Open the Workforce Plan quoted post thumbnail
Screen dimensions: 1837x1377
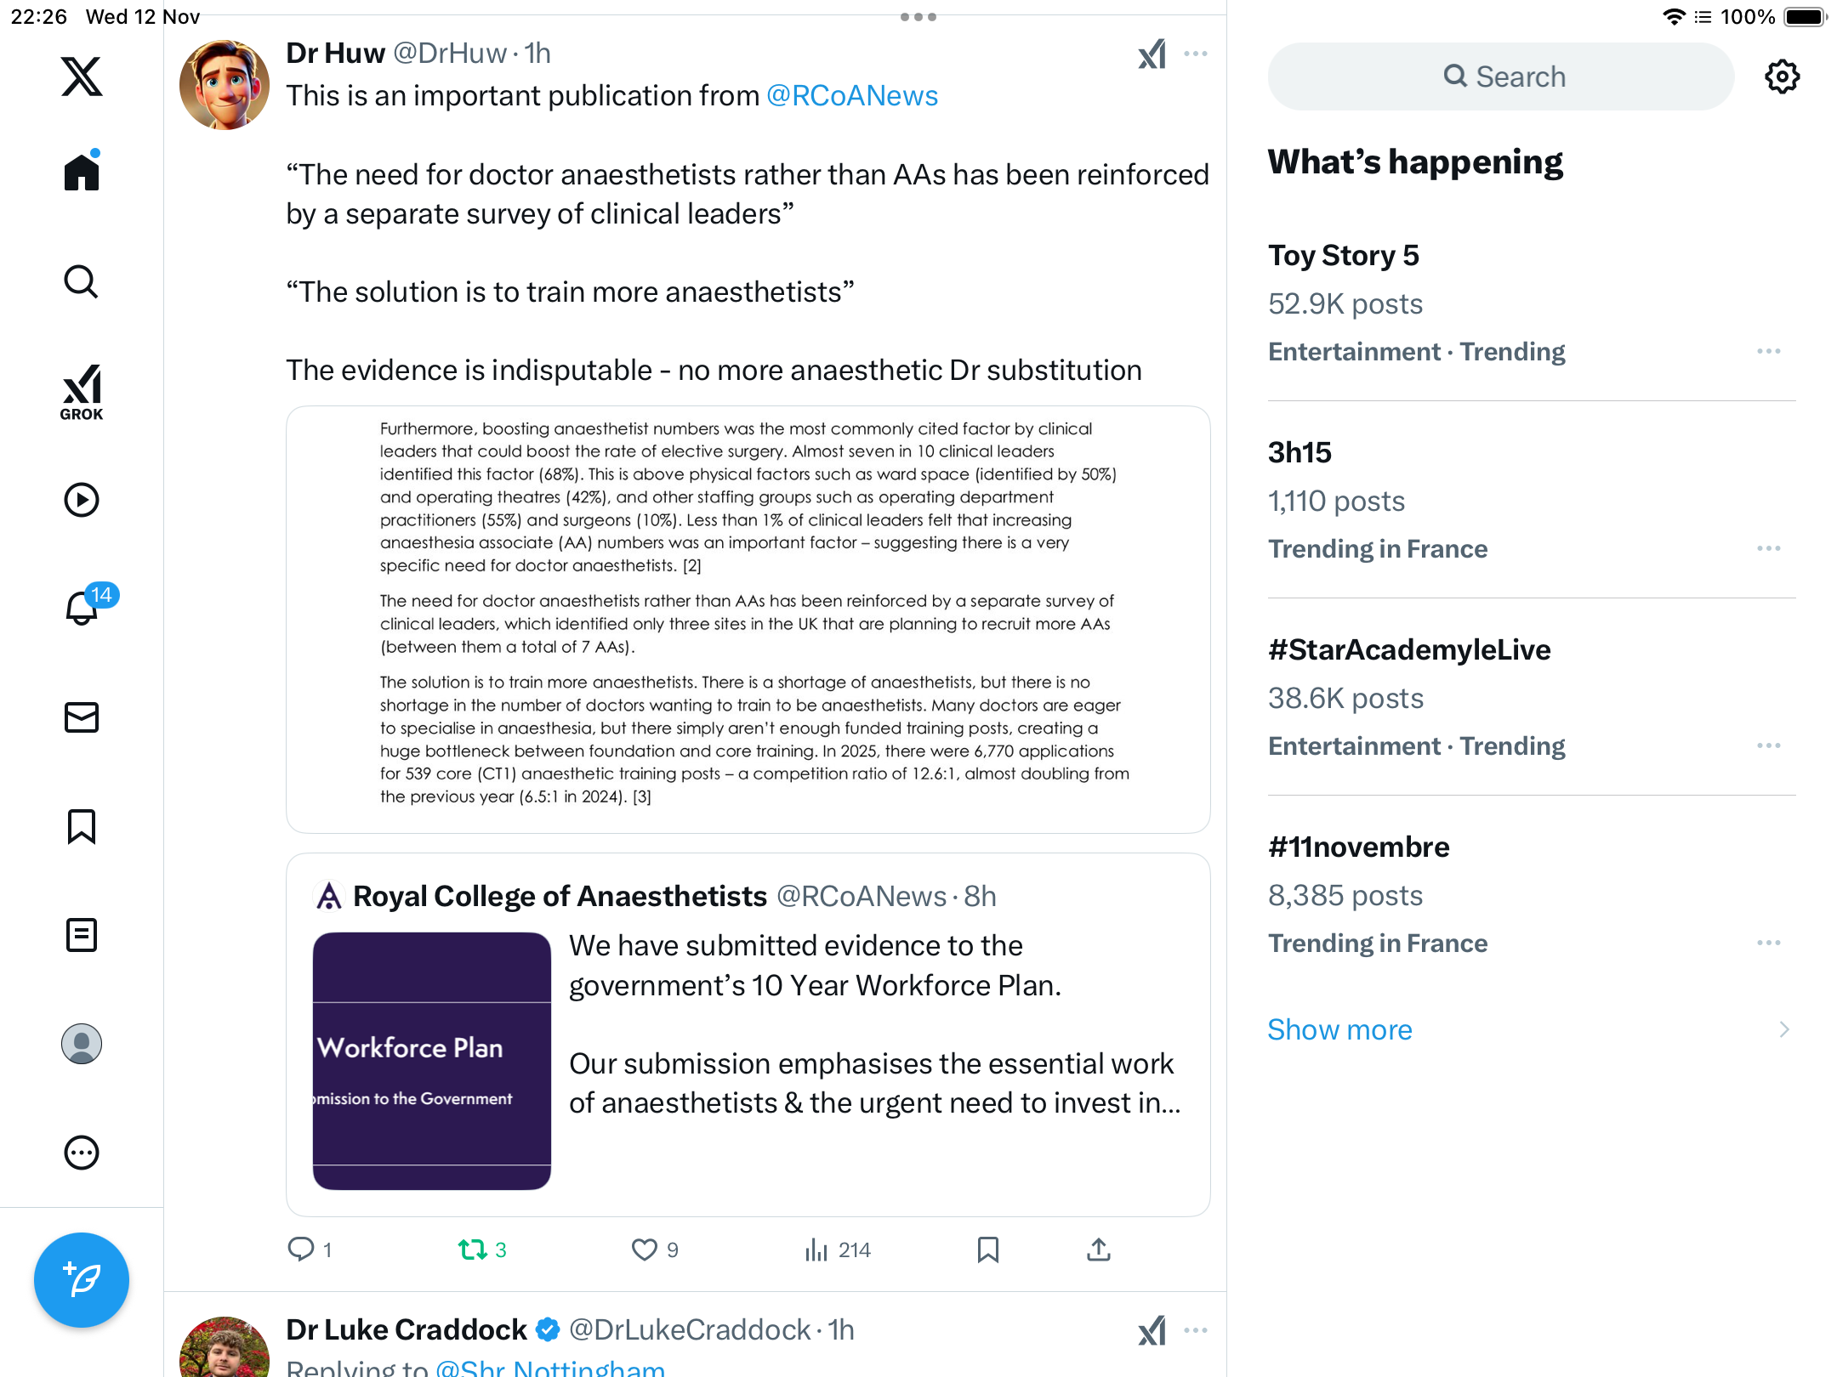click(x=432, y=1061)
